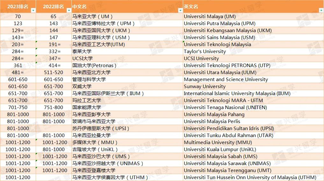The height and width of the screenshot is (181, 324).
Task: Click the cell Universiti Malaysia Pahang
Action: coord(254,115)
